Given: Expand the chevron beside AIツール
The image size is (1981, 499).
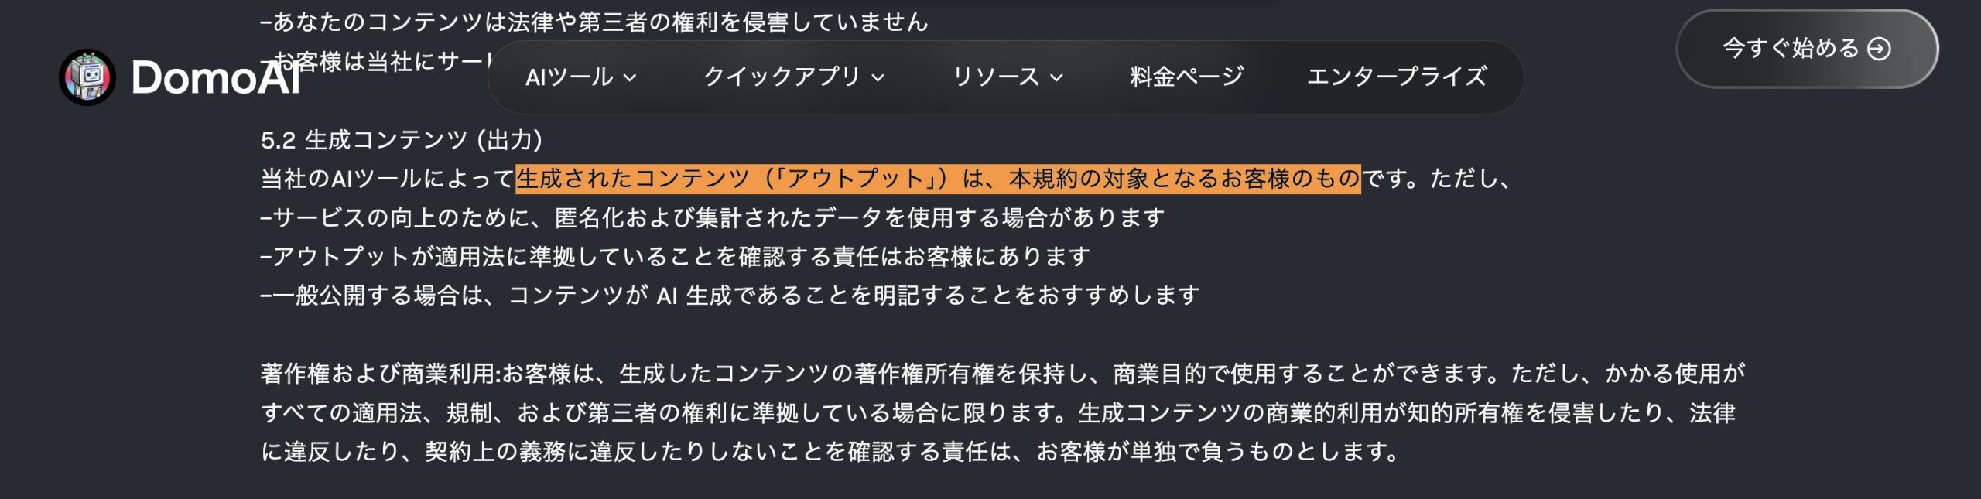Looking at the screenshot, I should pyautogui.click(x=630, y=77).
